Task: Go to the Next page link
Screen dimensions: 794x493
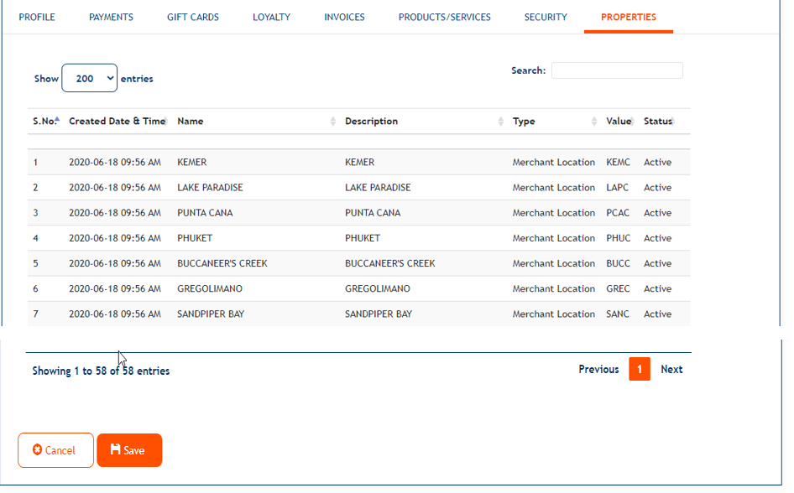Action: point(671,370)
